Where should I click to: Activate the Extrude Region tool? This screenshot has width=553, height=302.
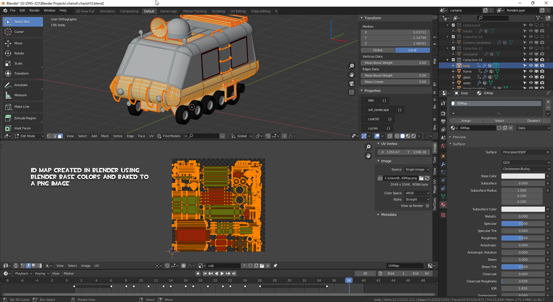(x=25, y=118)
